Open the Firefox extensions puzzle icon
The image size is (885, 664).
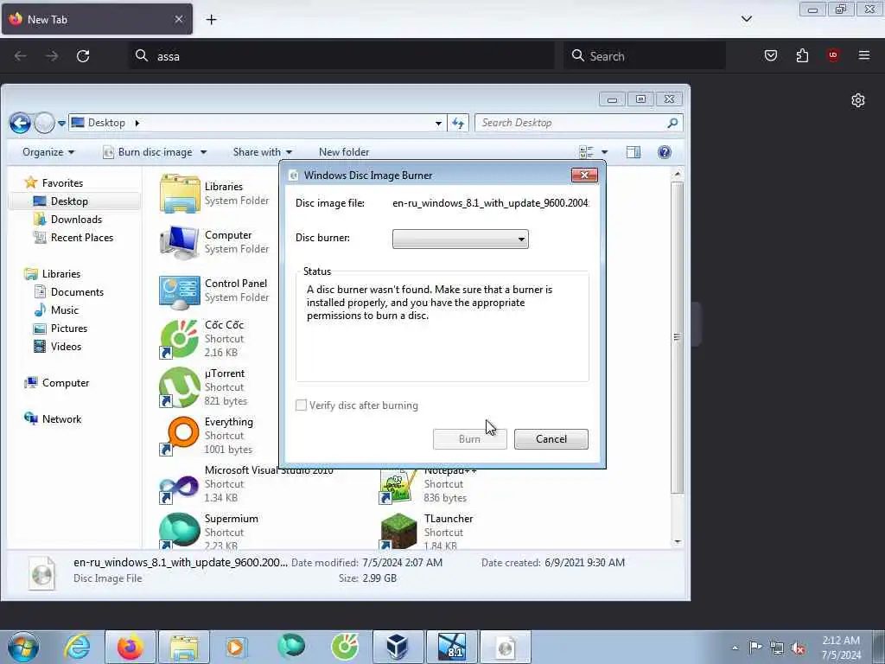click(802, 55)
